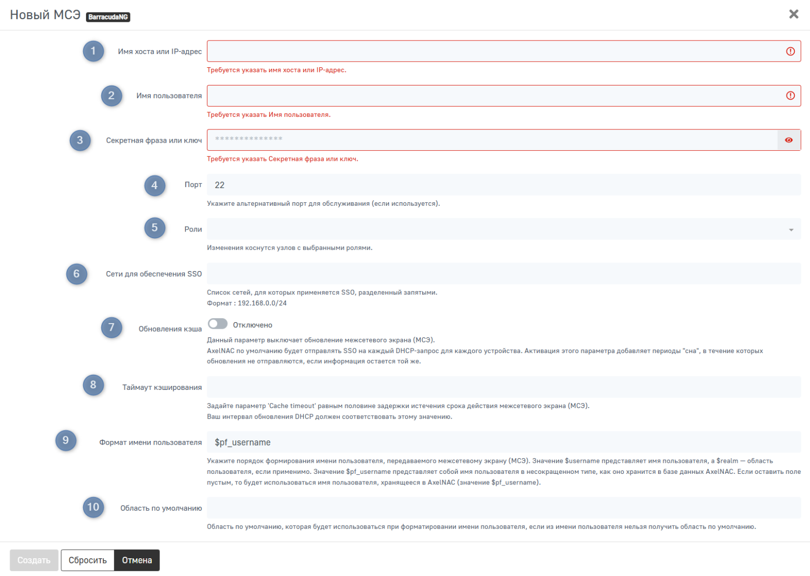The width and height of the screenshot is (810, 576).
Task: Click the Отмена button
Action: click(137, 560)
